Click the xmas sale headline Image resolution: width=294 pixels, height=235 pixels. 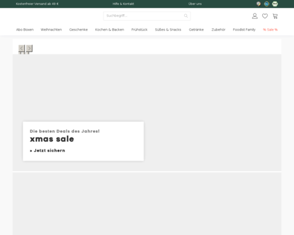(x=52, y=139)
